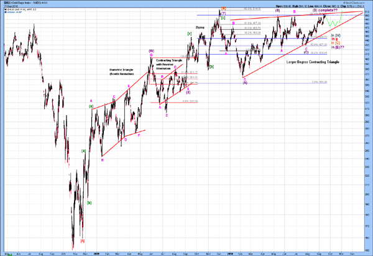Screen dimensions: 373x256
Task: Click the red 'In g' wave label
Action: [334, 39]
